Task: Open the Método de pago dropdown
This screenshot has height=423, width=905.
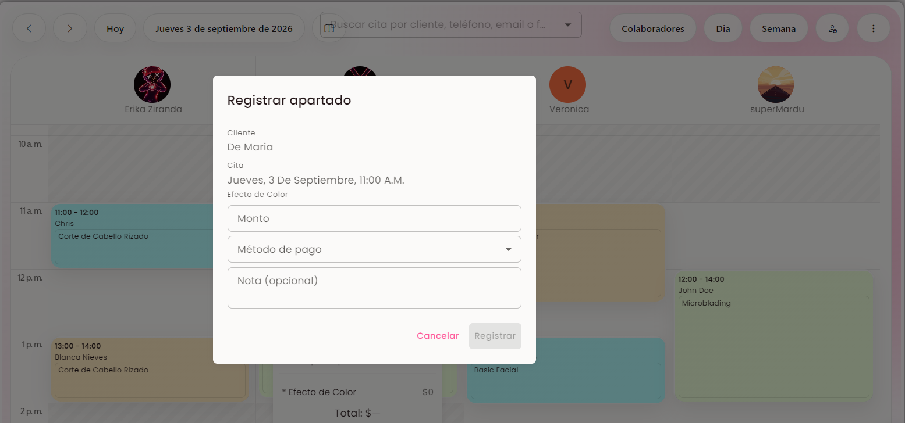Action: point(374,249)
